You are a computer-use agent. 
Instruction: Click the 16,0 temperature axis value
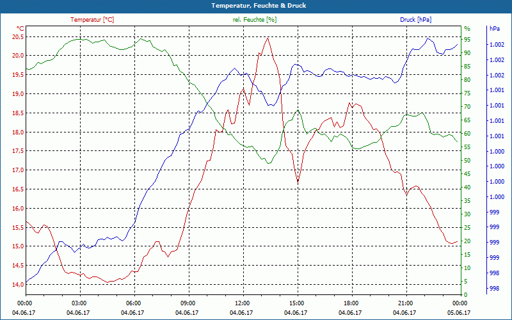18,209
